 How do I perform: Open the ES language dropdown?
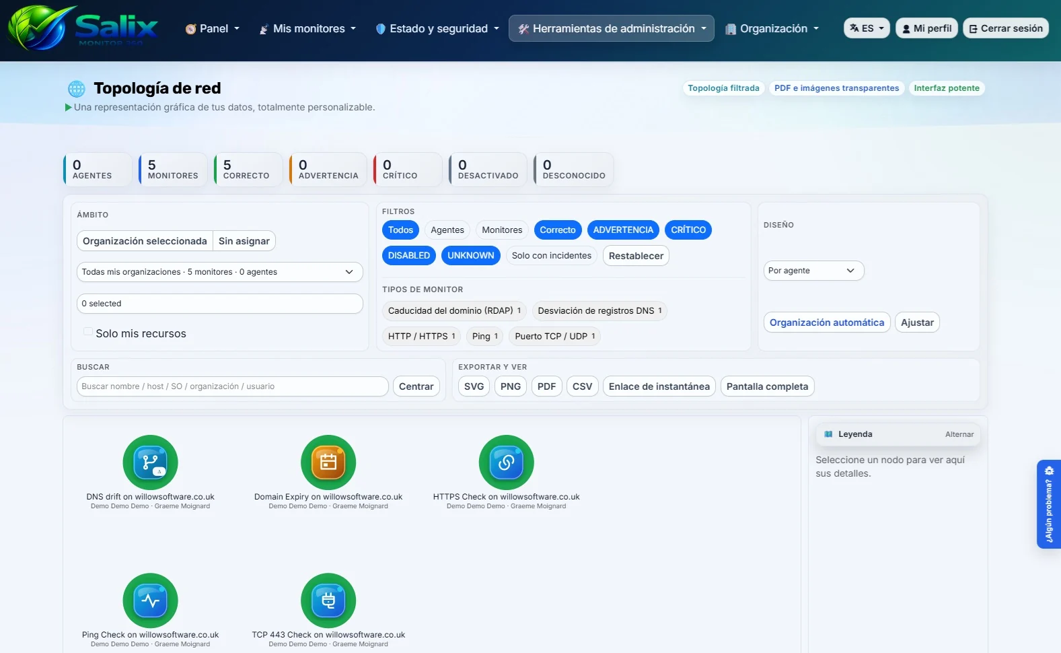point(867,28)
